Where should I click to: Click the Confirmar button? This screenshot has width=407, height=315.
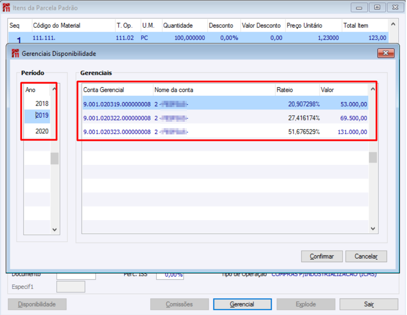tap(322, 256)
